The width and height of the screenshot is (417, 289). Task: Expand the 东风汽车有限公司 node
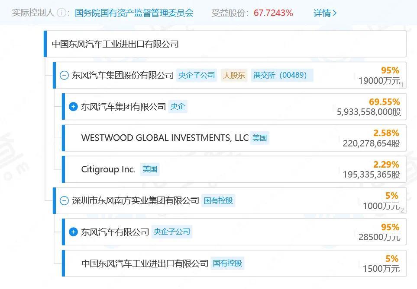(x=73, y=232)
